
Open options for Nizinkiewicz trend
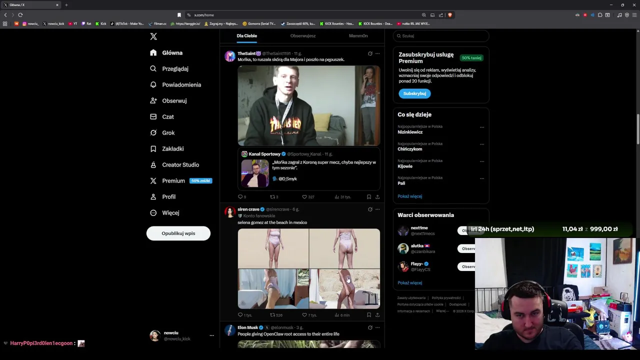482,127
